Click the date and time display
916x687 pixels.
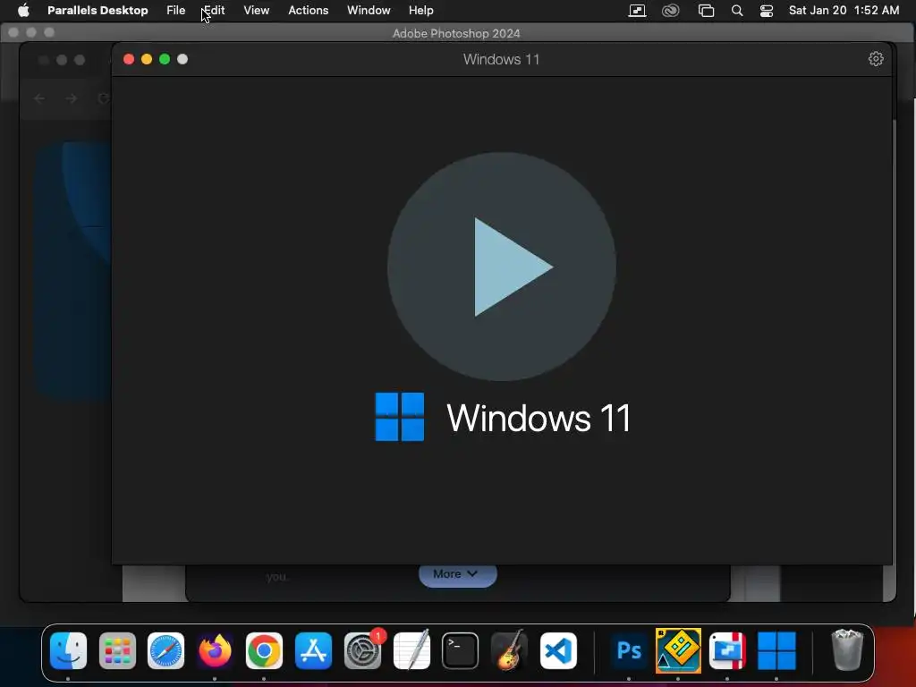(x=844, y=11)
